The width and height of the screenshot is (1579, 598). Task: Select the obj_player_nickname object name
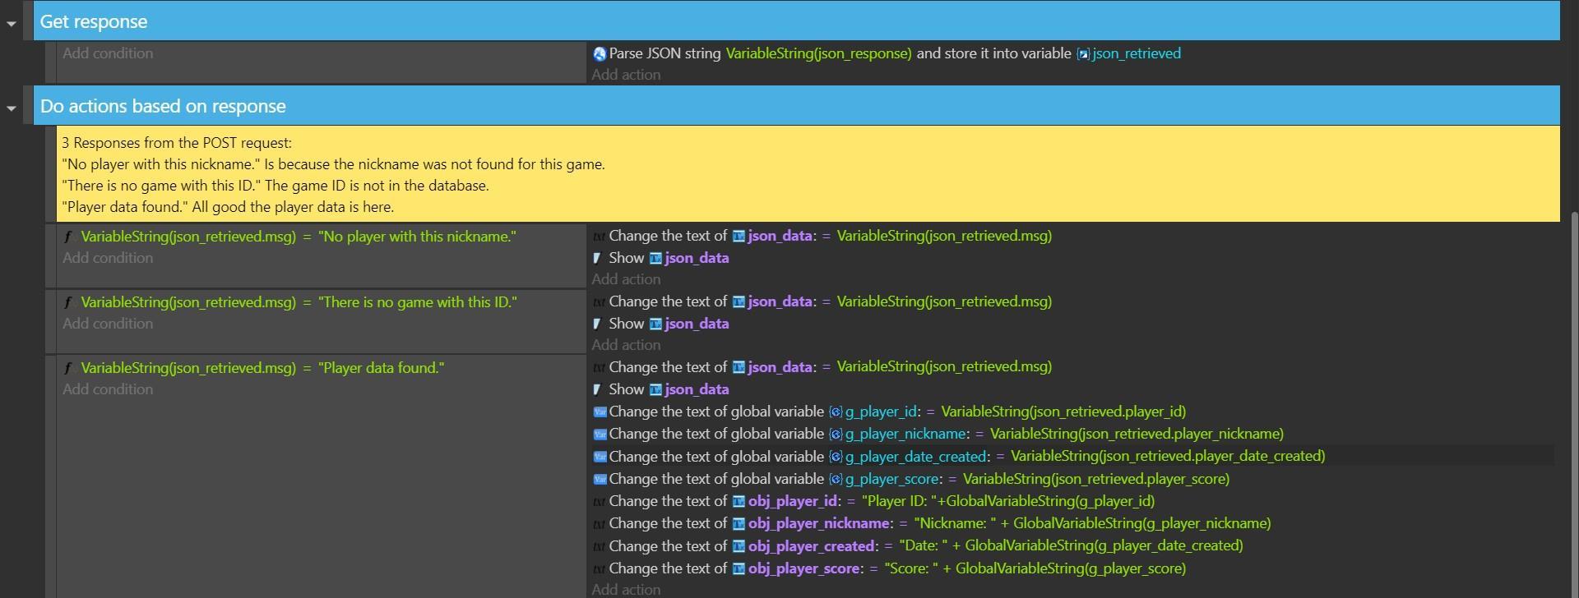coord(818,523)
